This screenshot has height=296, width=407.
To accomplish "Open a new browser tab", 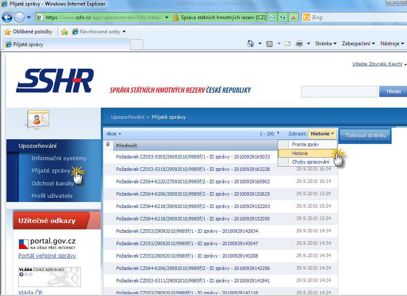I will tap(137, 45).
